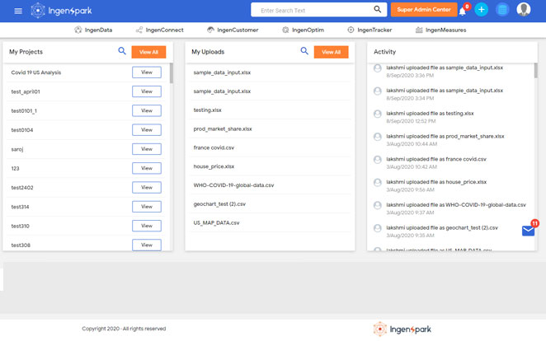Select testing.xlsx in My Uploads
The height and width of the screenshot is (341, 546).
click(x=208, y=110)
